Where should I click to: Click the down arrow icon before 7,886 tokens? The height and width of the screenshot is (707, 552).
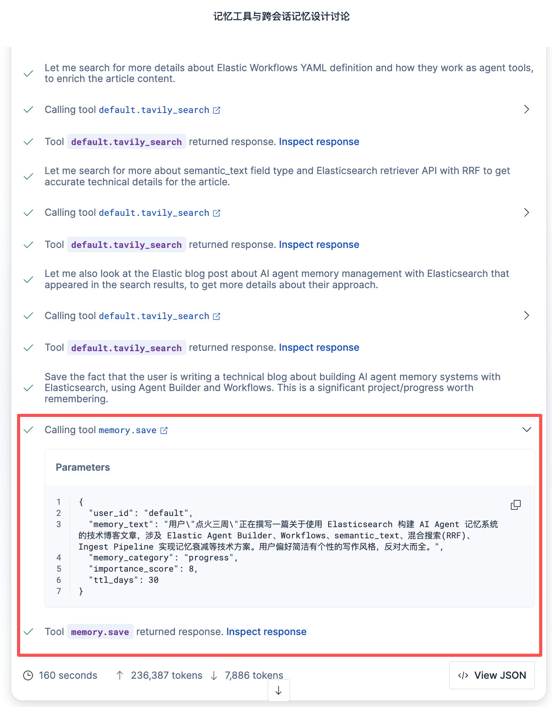tap(214, 675)
